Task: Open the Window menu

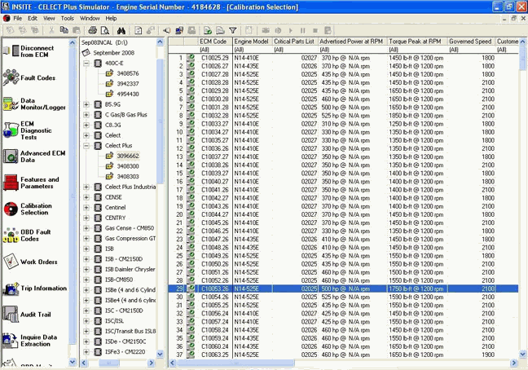Action: [90, 18]
